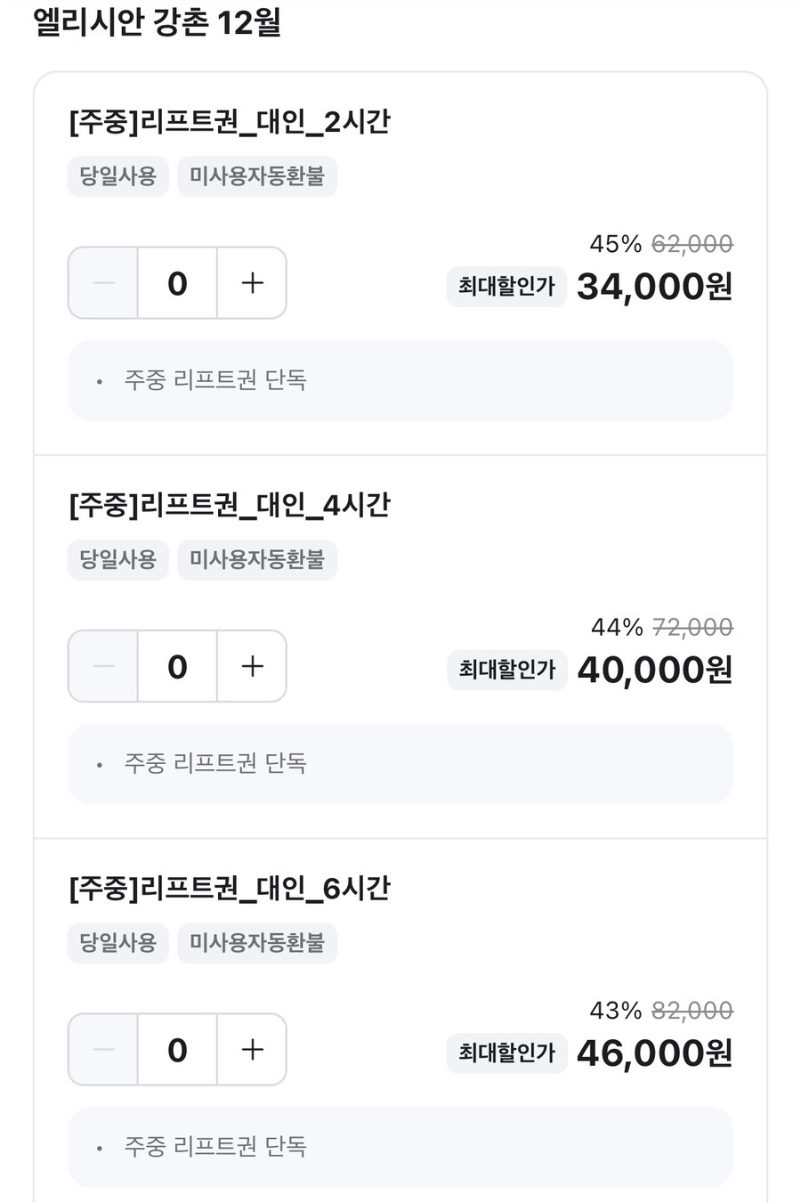Image resolution: width=801 pixels, height=1203 pixels.
Task: Tap 당일사용 tag on 2시간 ticket
Action: point(117,176)
